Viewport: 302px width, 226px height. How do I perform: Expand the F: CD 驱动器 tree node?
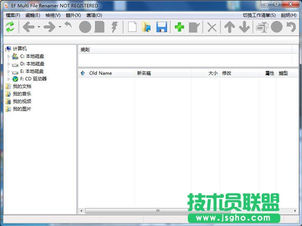pos(9,79)
